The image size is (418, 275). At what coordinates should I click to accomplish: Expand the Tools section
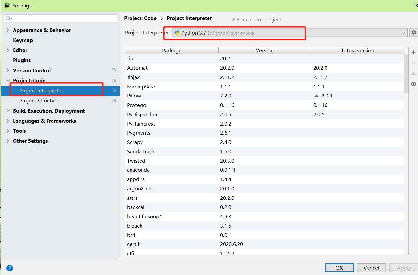point(8,131)
